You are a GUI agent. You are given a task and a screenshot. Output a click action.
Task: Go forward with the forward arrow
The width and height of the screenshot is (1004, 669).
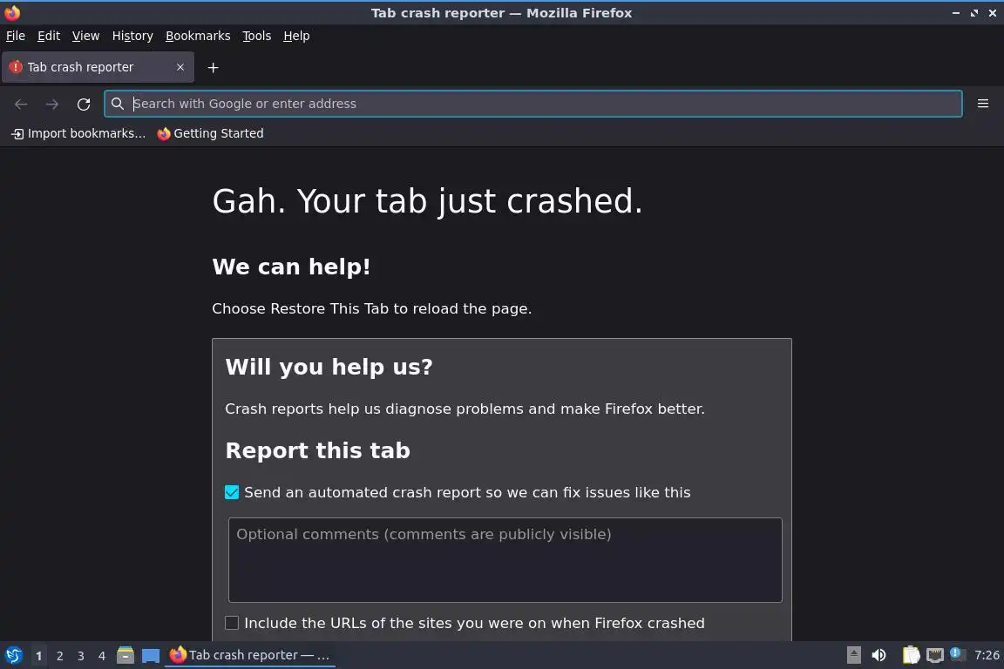coord(52,104)
